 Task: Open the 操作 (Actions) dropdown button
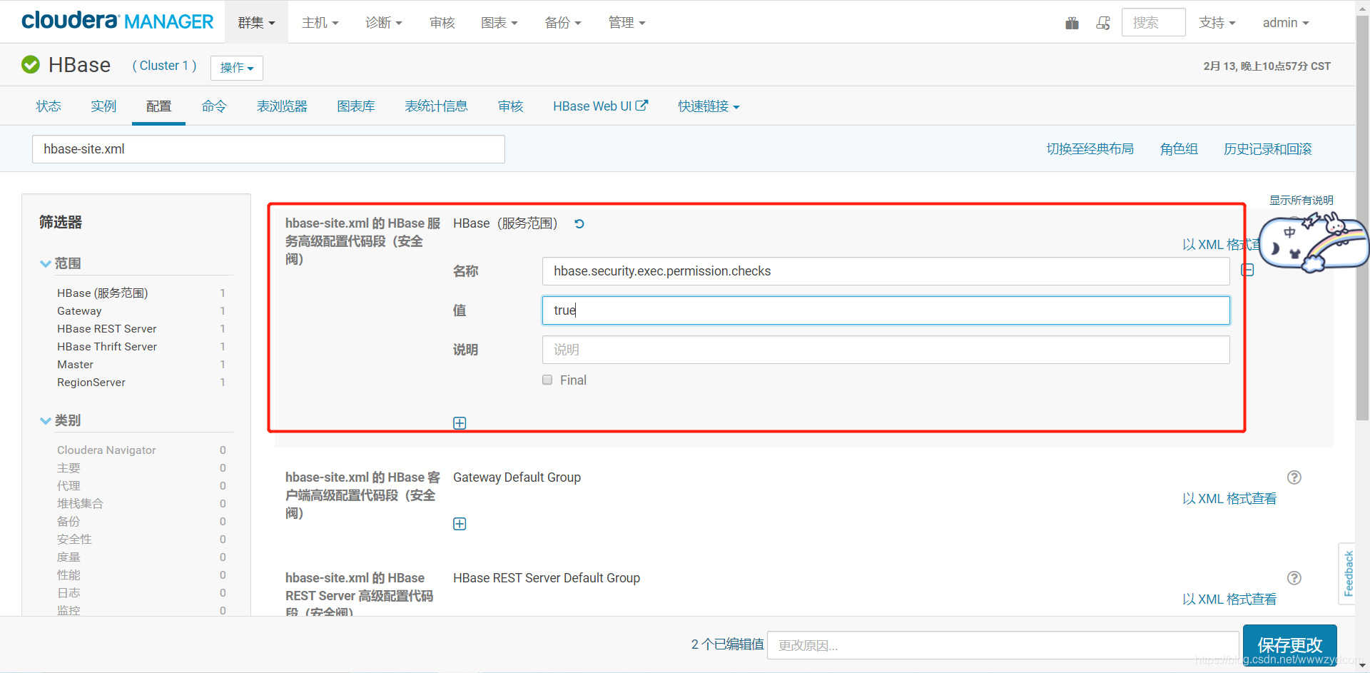pos(237,68)
